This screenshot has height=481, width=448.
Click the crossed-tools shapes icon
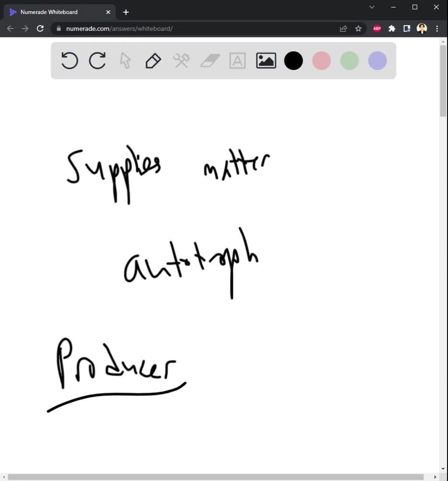(181, 61)
